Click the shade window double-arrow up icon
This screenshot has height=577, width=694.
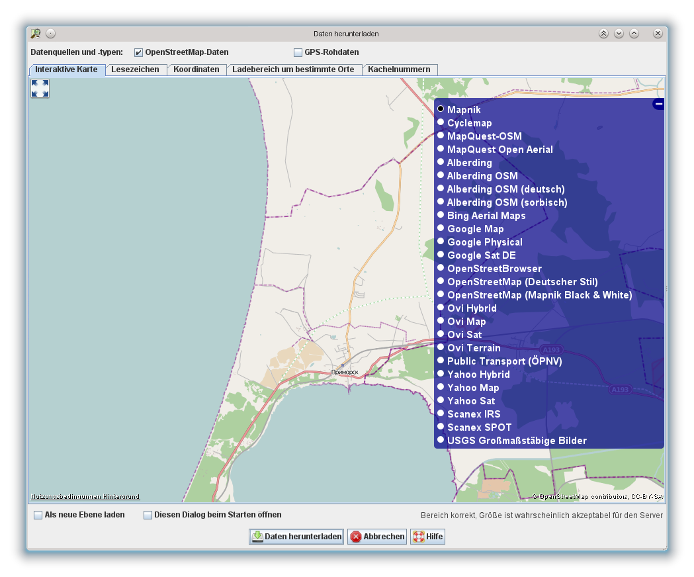603,34
